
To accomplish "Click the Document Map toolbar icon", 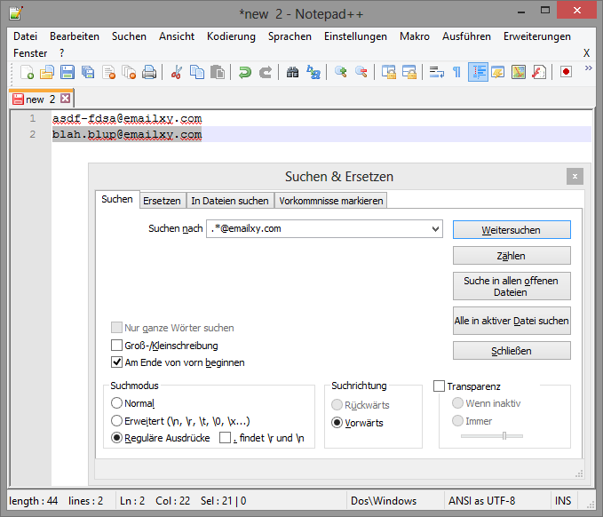I will (x=519, y=72).
